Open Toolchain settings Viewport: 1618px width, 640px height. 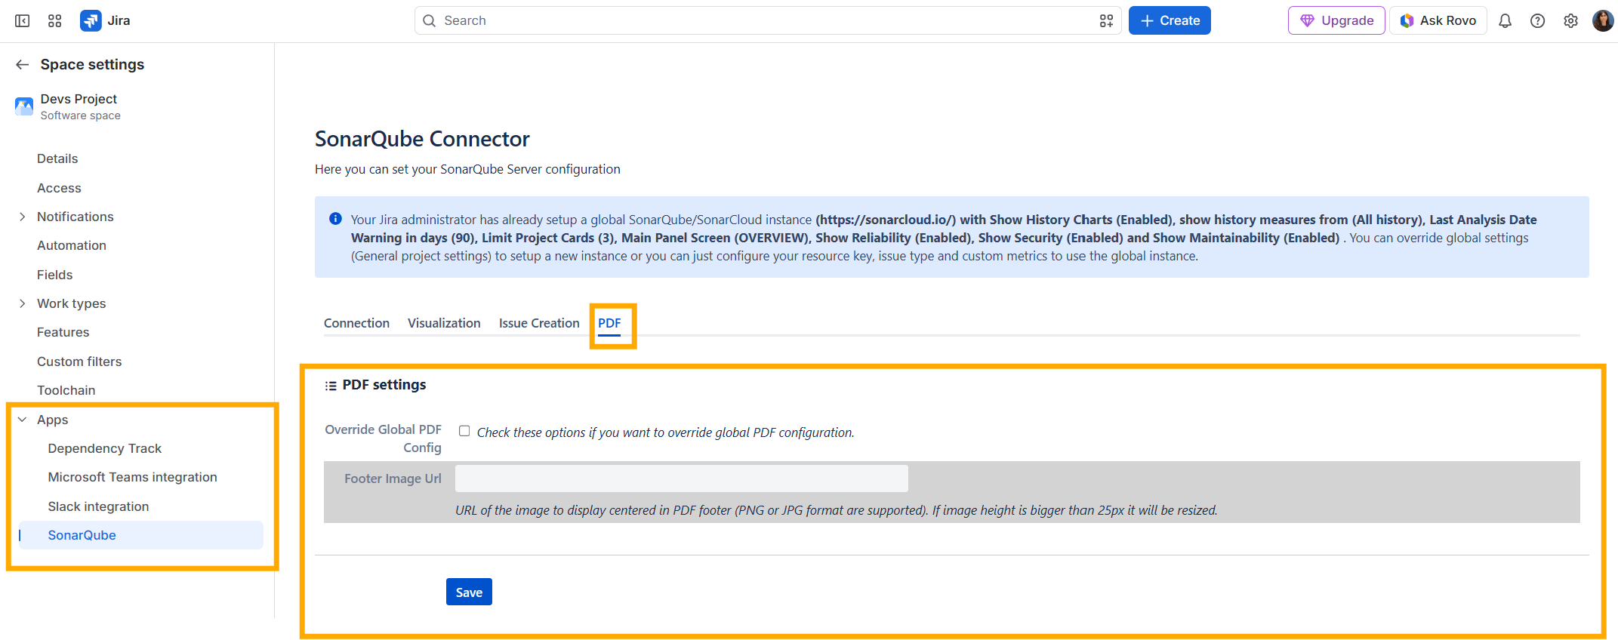[66, 390]
